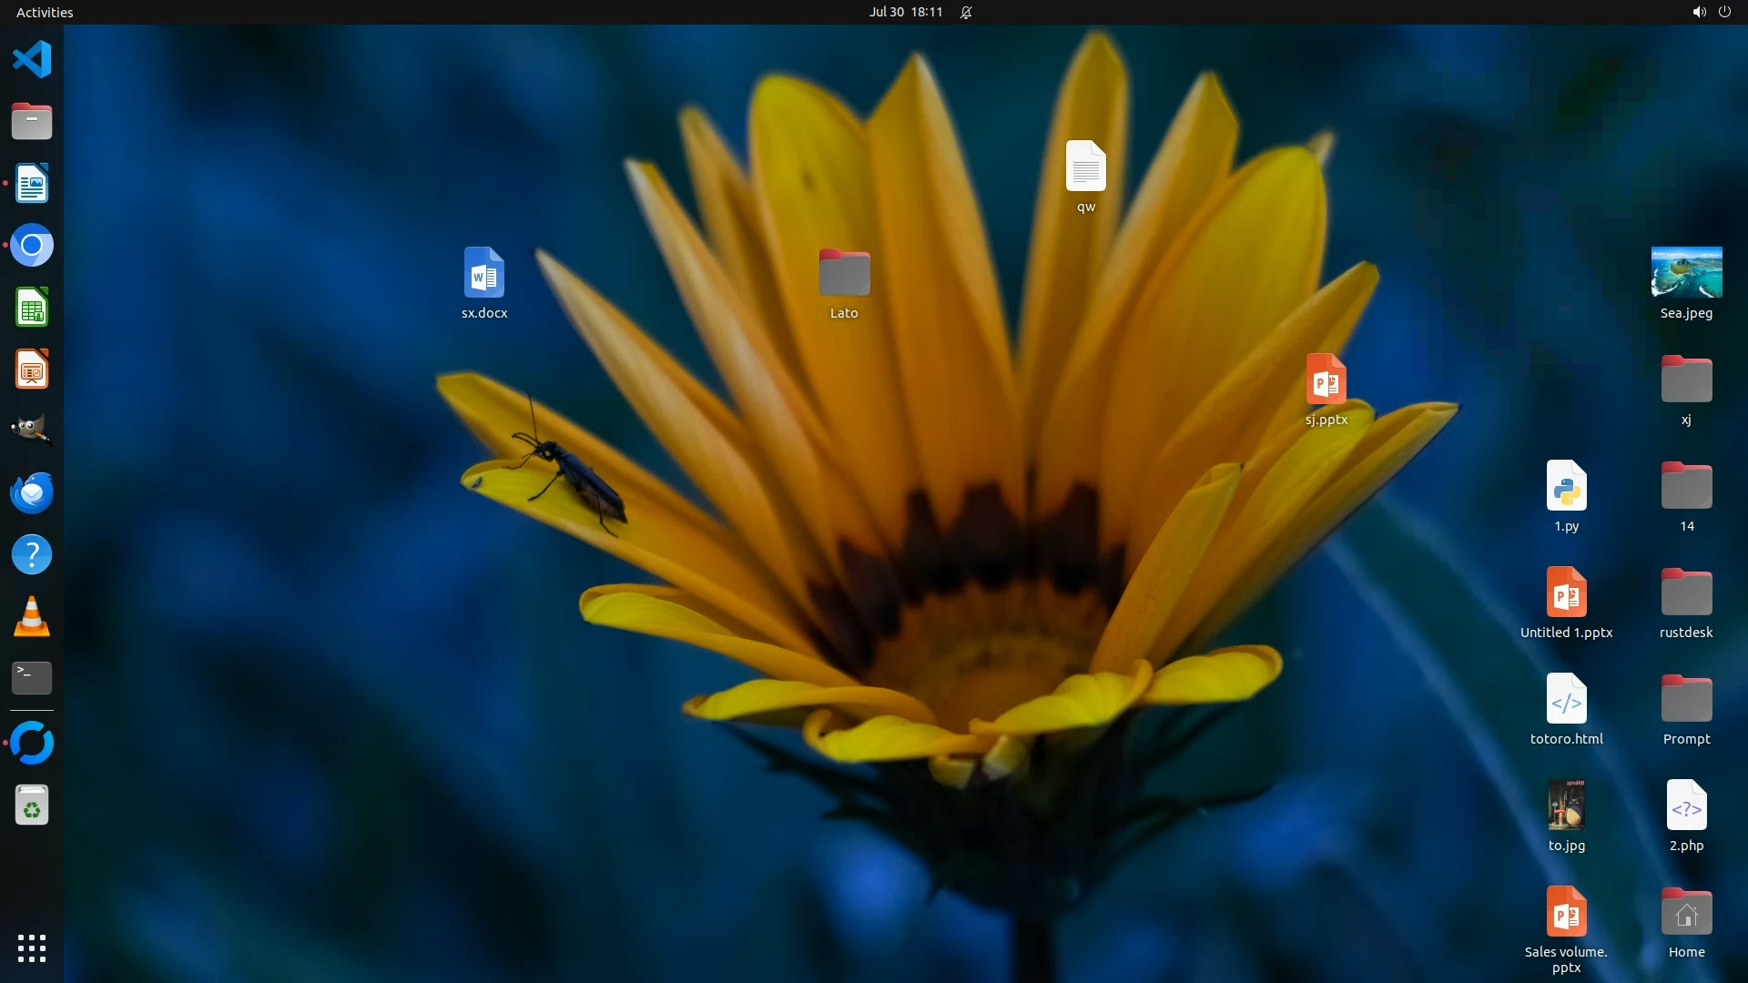1748x983 pixels.
Task: Click the Activities button
Action: [x=45, y=12]
